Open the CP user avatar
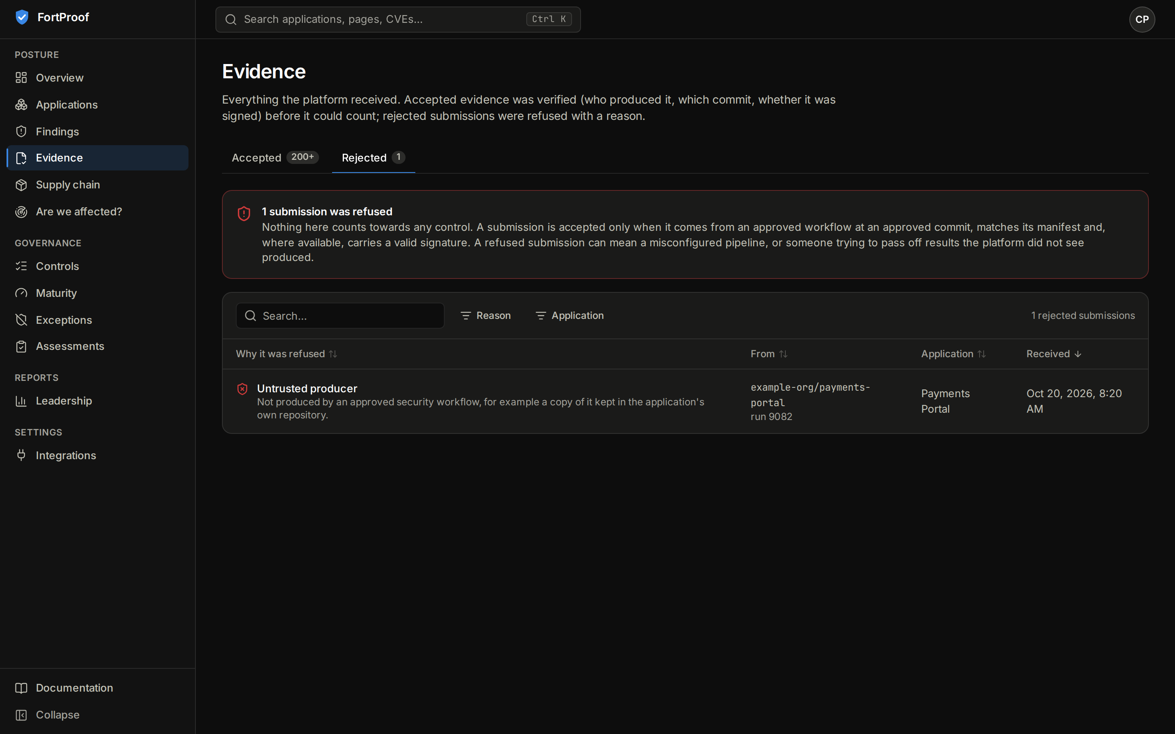The width and height of the screenshot is (1175, 734). [x=1142, y=20]
